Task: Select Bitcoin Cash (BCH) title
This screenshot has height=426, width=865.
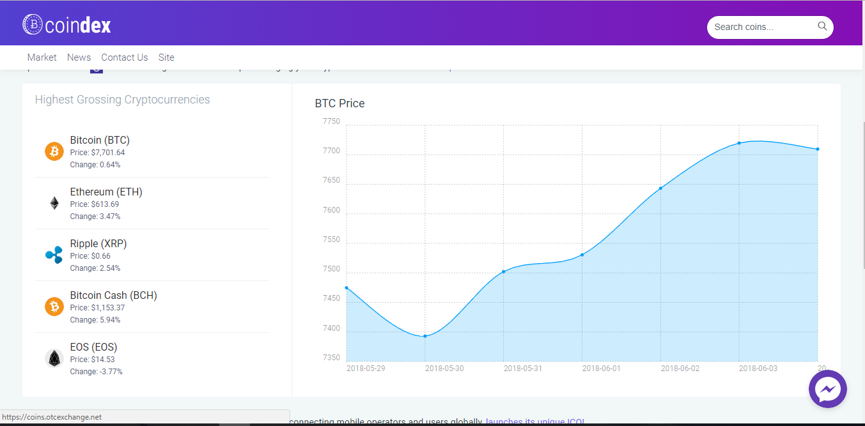Action: (114, 295)
